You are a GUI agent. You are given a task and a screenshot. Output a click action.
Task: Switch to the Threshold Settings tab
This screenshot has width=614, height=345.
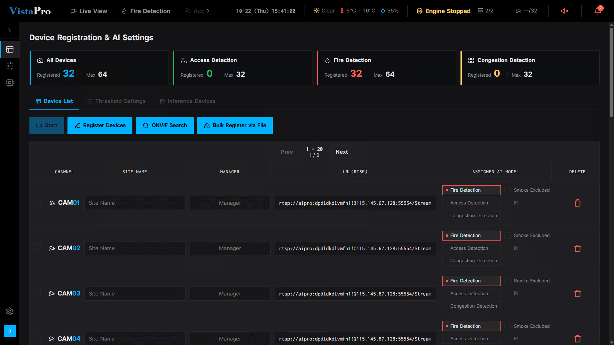116,101
